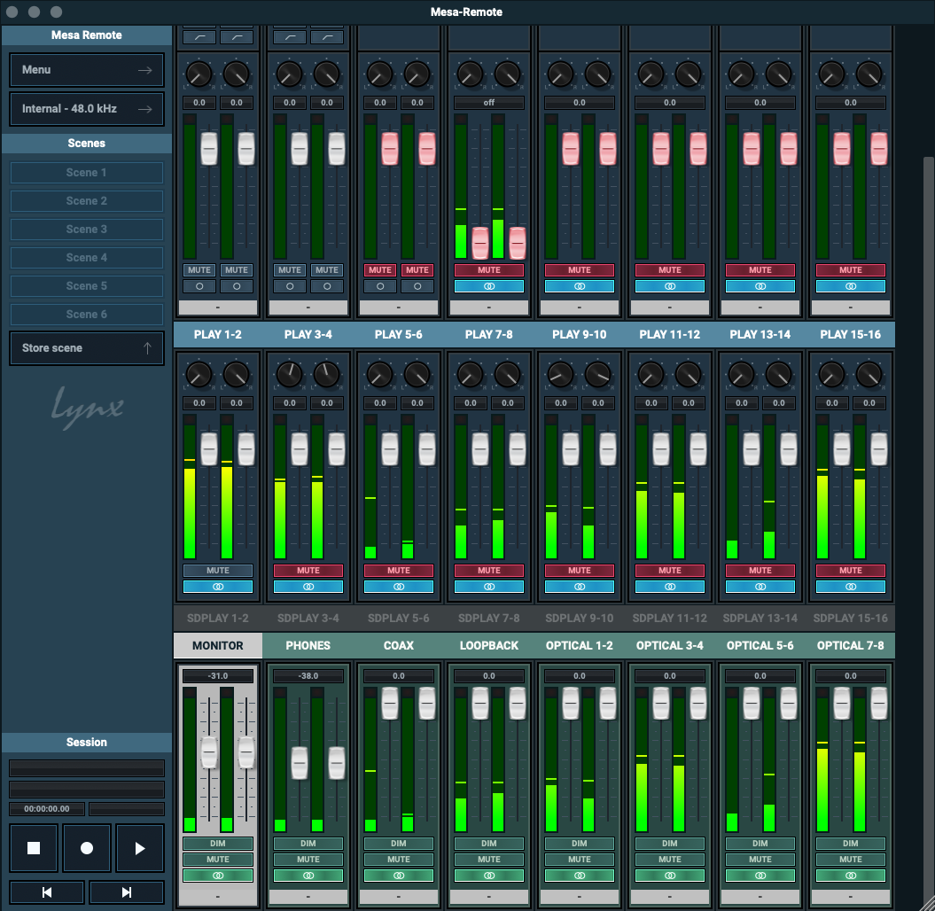Click the OPTICAL 5-6 stereo link icon
Viewport: 935px width, 911px height.
(760, 876)
